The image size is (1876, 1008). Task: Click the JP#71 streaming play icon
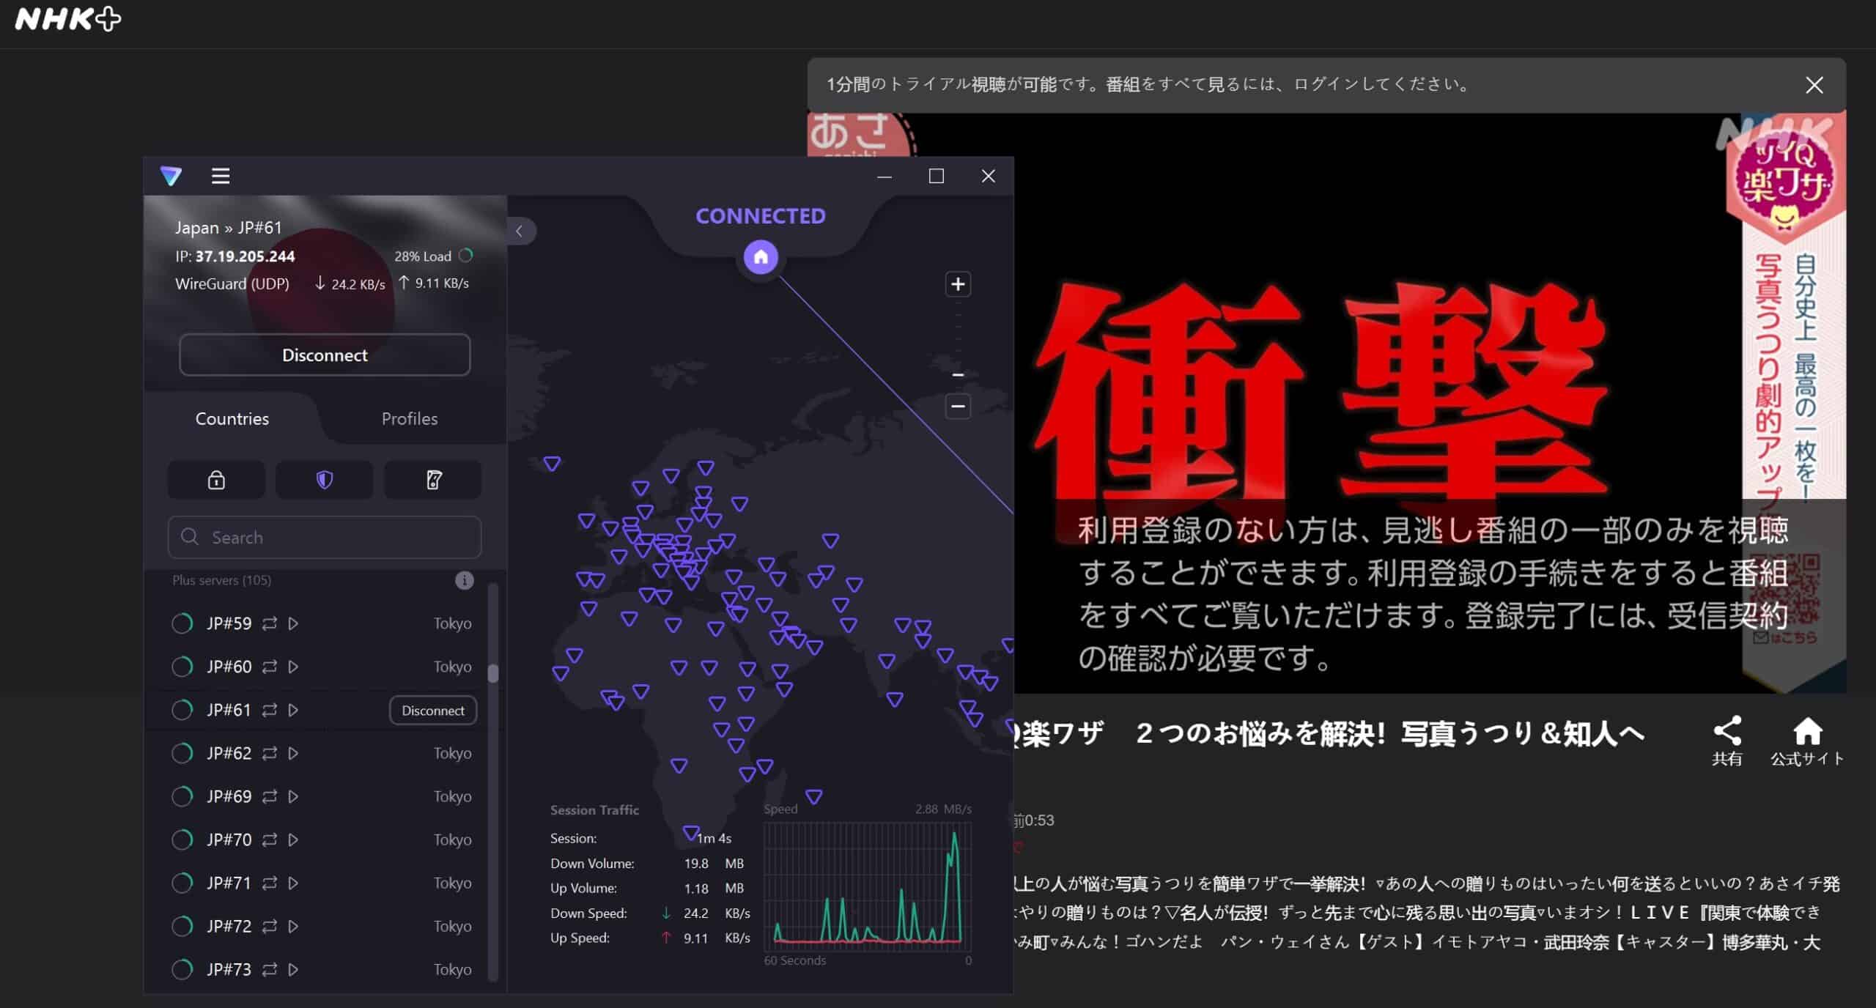coord(293,883)
